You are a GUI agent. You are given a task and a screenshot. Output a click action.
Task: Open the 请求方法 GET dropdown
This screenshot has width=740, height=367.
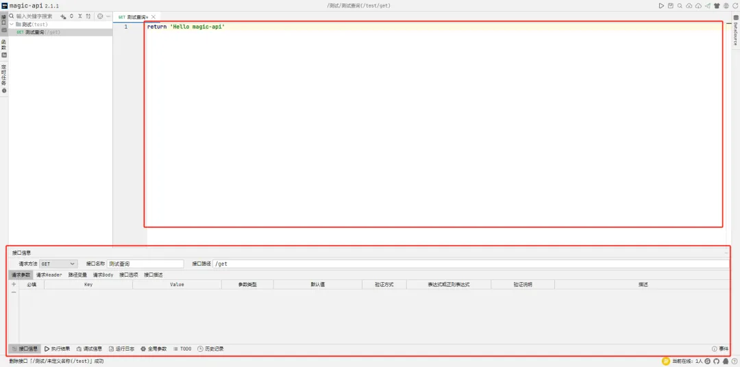click(58, 264)
